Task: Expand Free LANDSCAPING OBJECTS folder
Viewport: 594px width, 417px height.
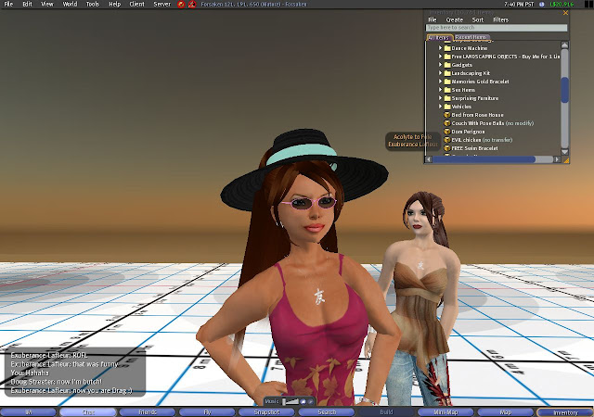Action: (x=440, y=57)
